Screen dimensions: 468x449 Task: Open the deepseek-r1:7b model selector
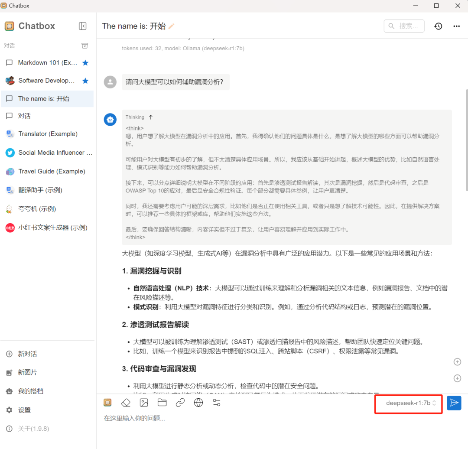[411, 403]
